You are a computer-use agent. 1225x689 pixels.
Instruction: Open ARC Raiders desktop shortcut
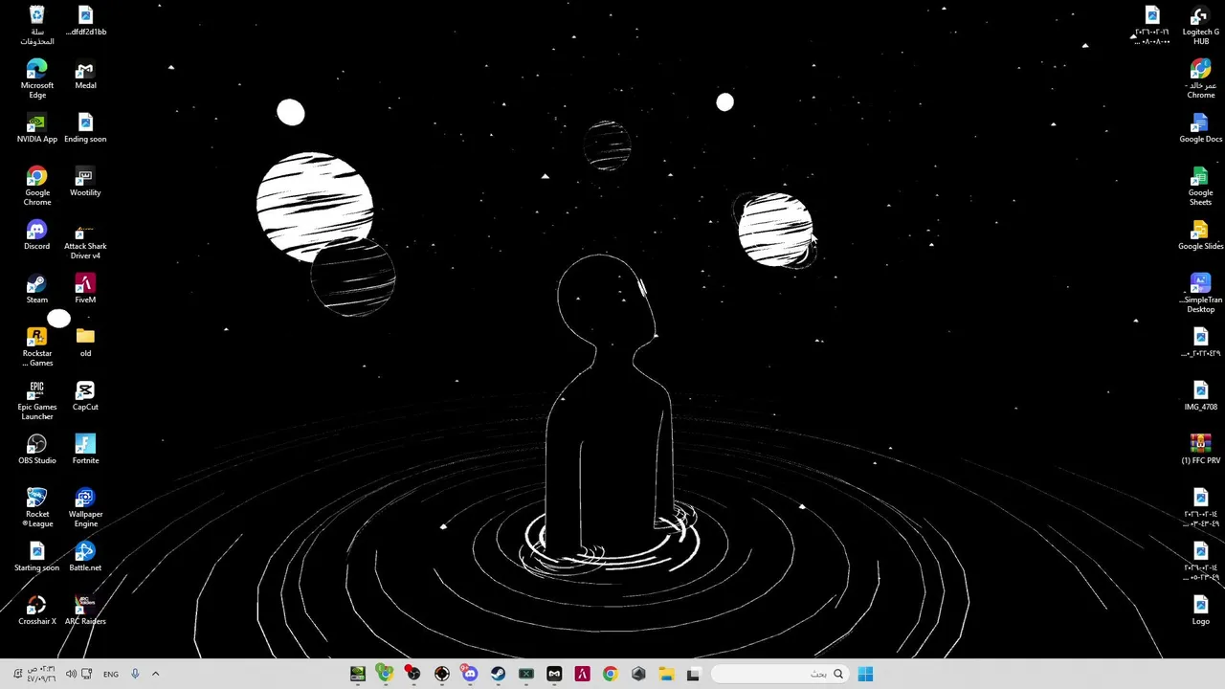(x=85, y=611)
